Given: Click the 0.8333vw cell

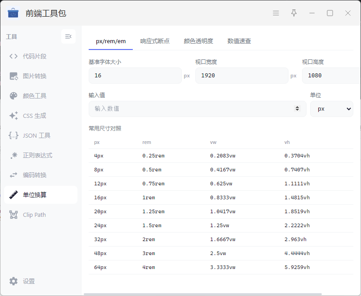Looking at the screenshot, I should (223, 197).
